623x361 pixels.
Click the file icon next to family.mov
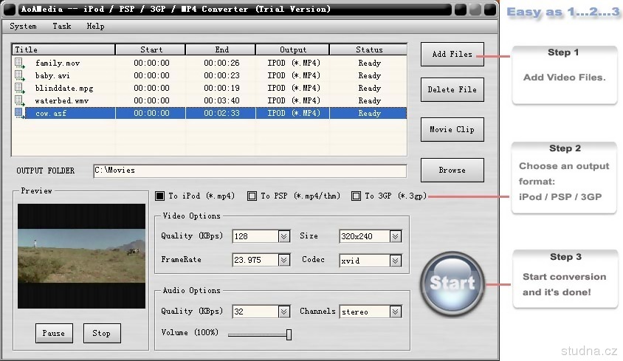[x=19, y=63]
